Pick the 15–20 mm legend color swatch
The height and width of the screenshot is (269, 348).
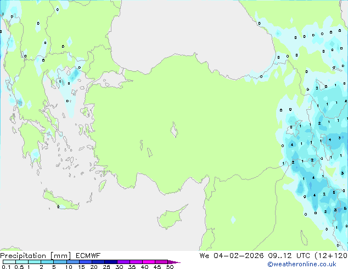point(86,262)
